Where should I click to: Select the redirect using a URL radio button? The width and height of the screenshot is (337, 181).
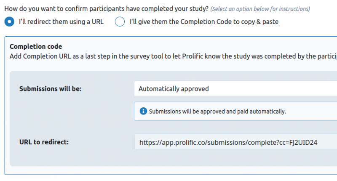click(9, 21)
